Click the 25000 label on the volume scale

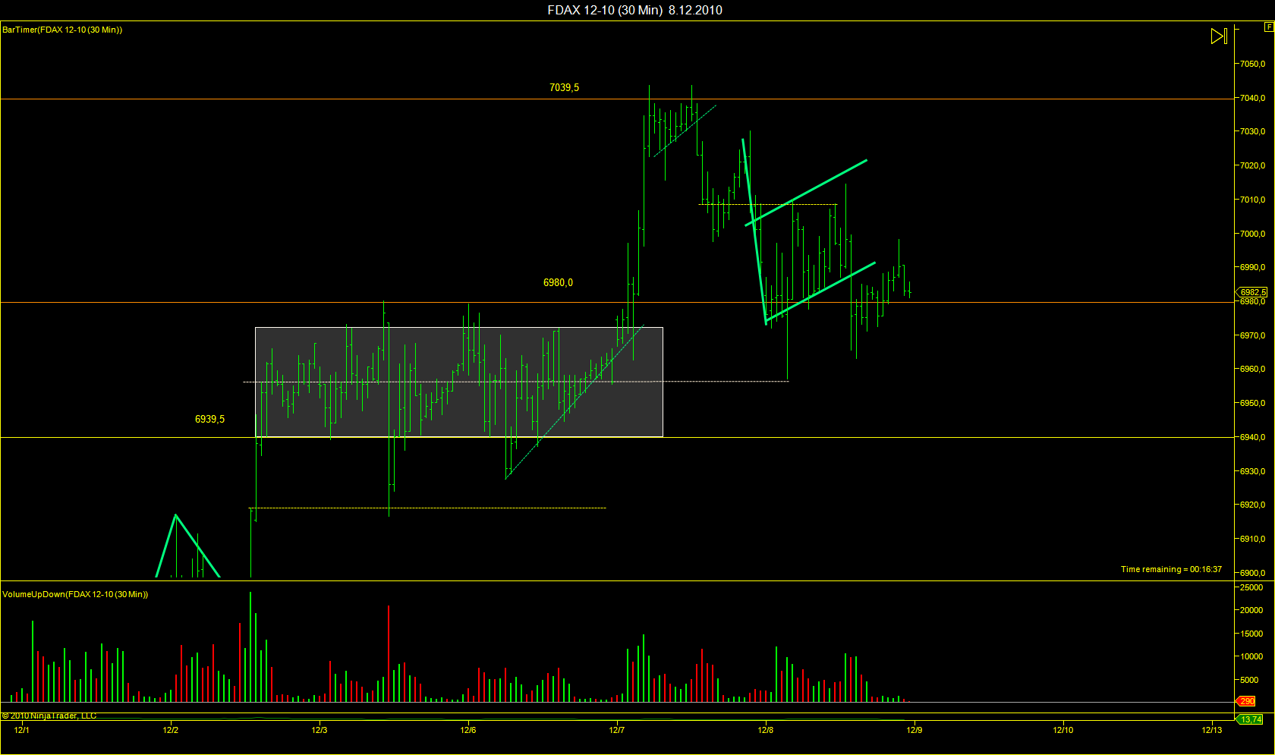point(1251,587)
